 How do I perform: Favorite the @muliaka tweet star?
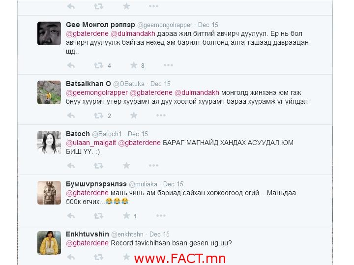[x=126, y=215]
